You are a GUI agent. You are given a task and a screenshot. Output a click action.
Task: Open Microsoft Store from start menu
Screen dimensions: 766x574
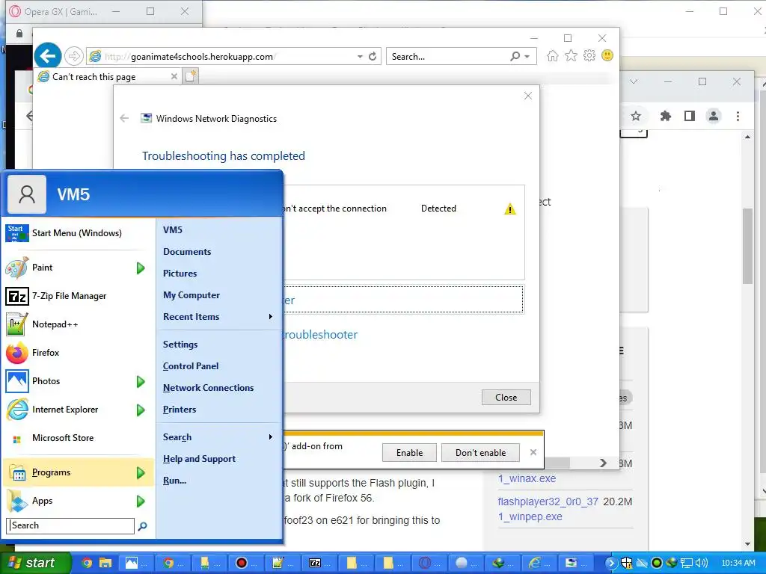point(77,438)
